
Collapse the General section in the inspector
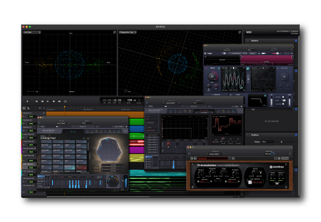pyautogui.click(x=248, y=41)
